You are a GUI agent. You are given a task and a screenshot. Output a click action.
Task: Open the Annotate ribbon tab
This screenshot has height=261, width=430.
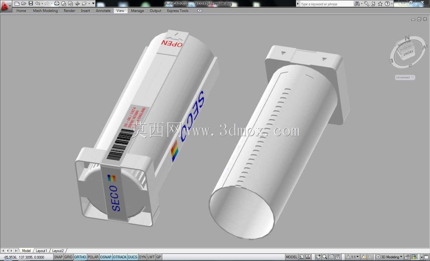(103, 11)
